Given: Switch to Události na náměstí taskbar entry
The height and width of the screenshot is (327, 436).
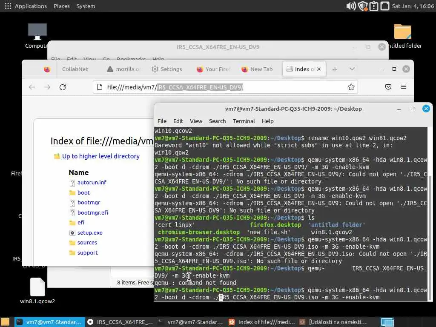Looking at the screenshot, I should 333,322.
